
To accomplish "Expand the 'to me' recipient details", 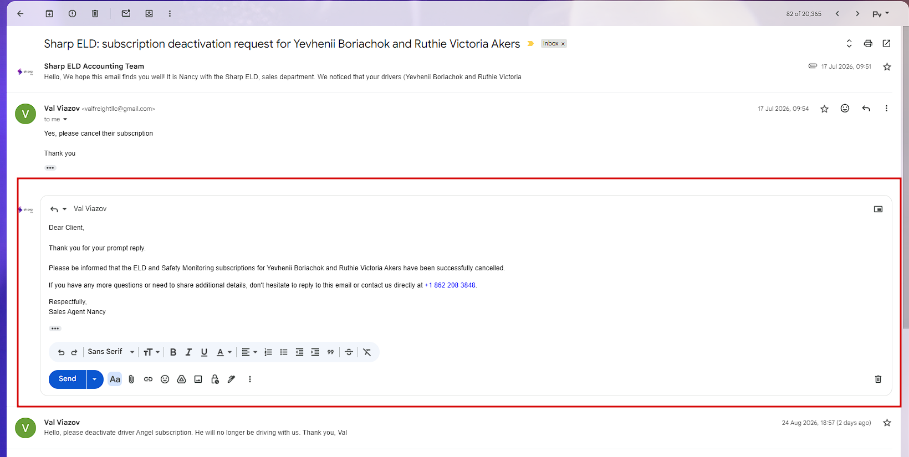I will coord(65,120).
